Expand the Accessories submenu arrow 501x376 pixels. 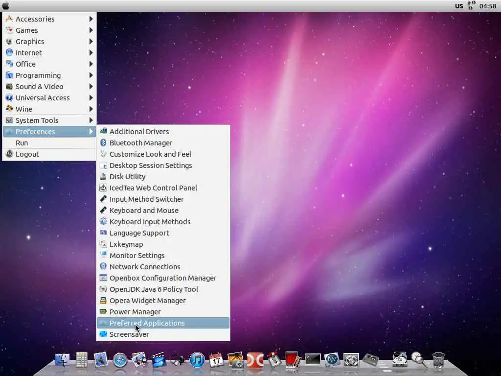tap(91, 19)
